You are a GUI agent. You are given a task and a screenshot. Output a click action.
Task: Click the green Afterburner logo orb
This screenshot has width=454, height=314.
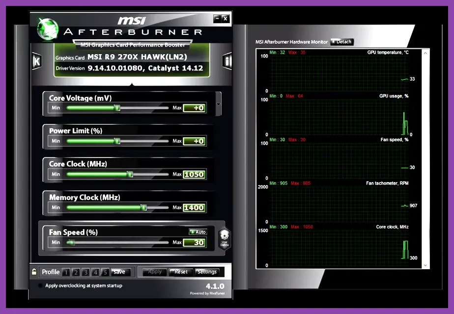(x=48, y=29)
